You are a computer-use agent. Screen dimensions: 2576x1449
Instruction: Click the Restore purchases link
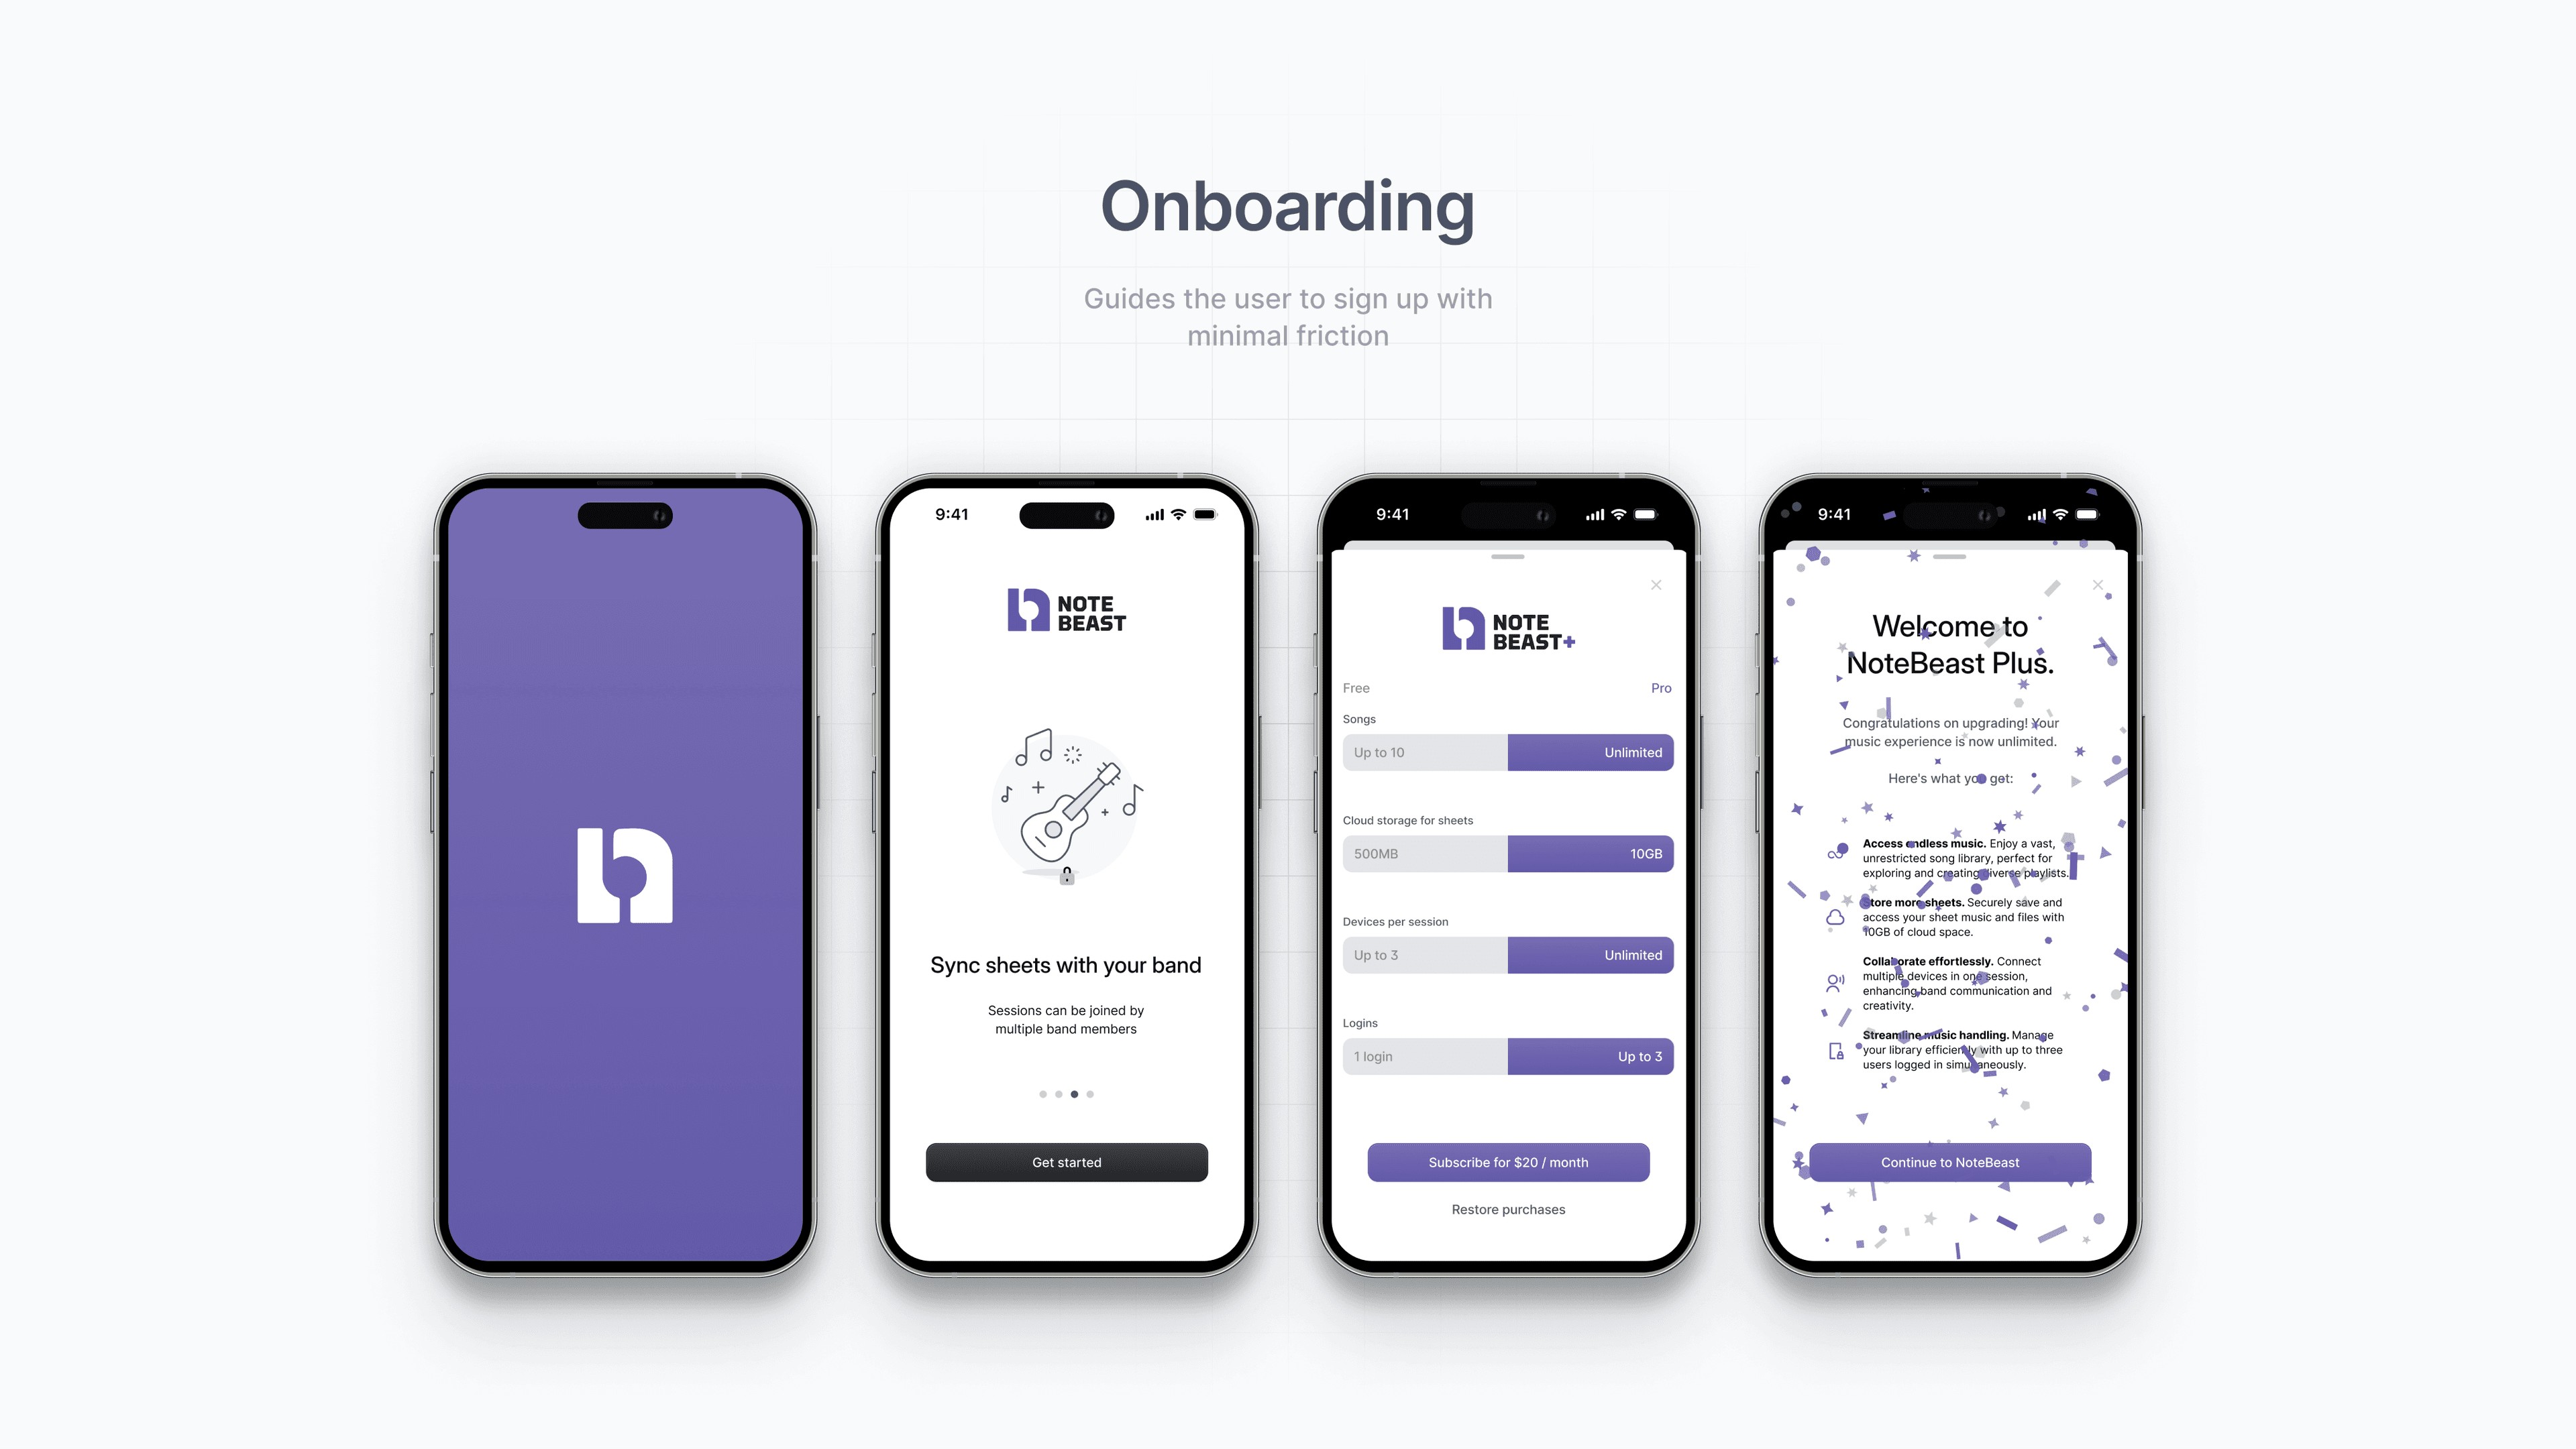(x=1507, y=1210)
